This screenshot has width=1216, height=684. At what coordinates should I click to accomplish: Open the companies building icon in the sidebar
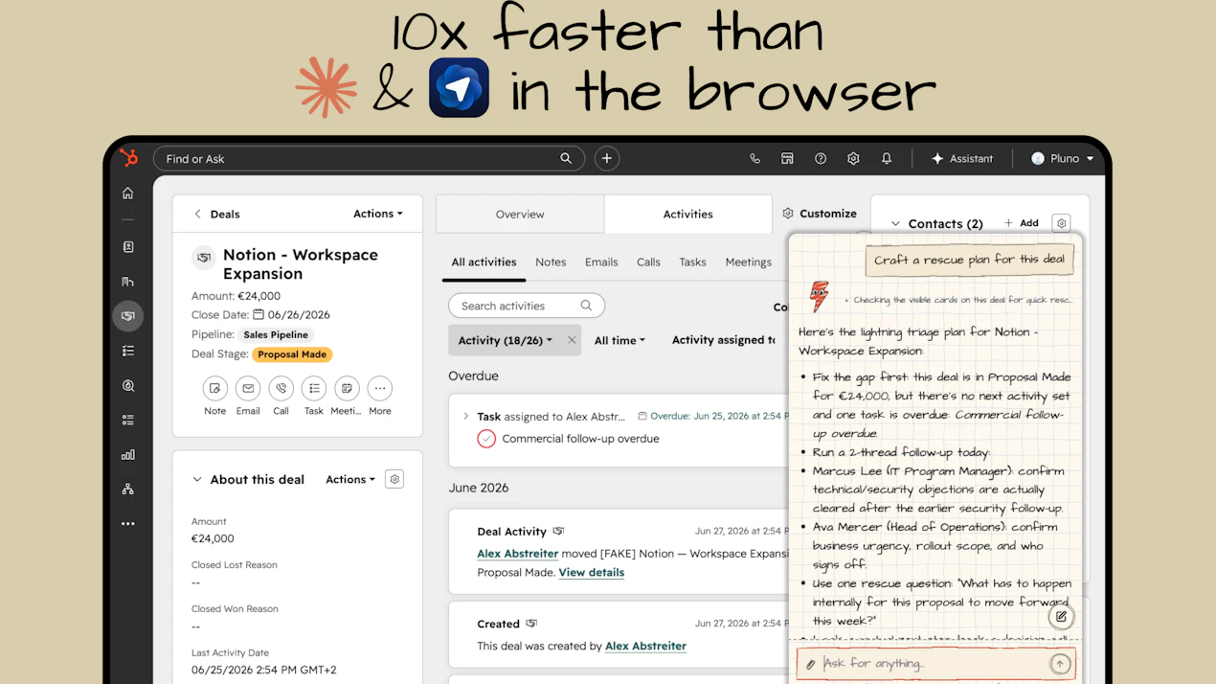coord(128,282)
